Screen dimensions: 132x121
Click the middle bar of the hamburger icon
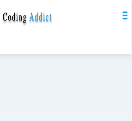125,15
